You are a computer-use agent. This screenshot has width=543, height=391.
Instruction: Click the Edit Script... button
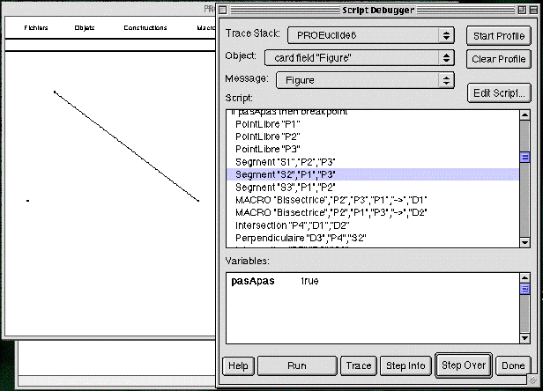click(x=498, y=92)
